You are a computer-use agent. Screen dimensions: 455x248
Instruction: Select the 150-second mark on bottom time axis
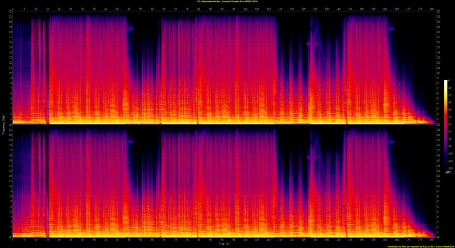point(362,240)
